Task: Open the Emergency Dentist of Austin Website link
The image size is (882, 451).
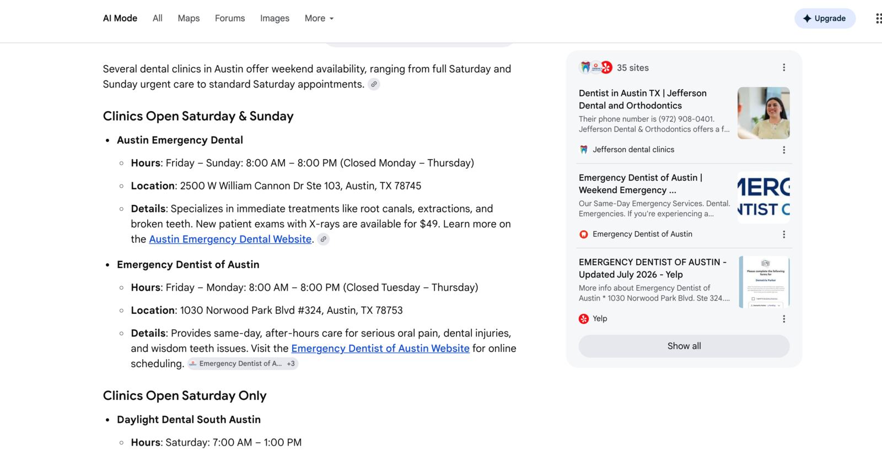Action: click(380, 348)
